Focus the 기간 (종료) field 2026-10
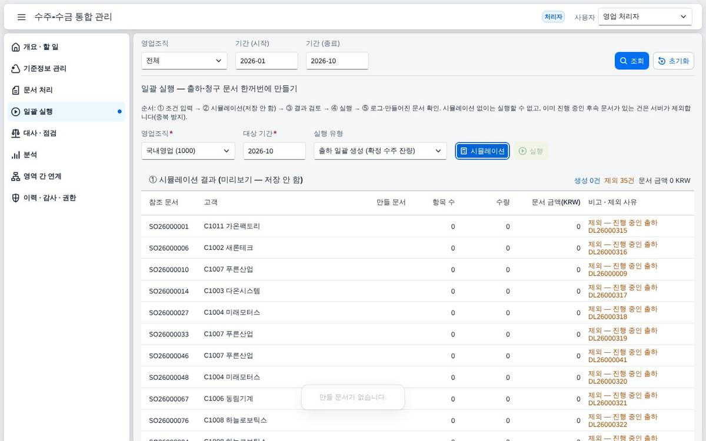706x441 pixels. pos(337,61)
